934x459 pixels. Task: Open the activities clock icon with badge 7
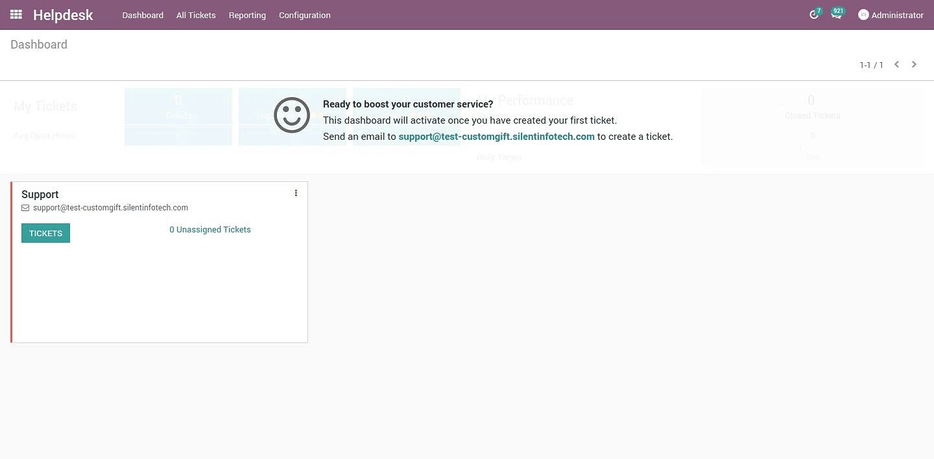click(814, 15)
